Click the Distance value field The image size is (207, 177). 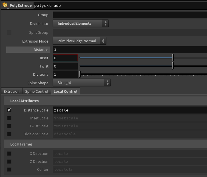pyautogui.click(x=130, y=50)
